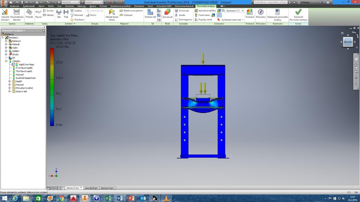The height and width of the screenshot is (202, 360).
Task: Click the ZEZADU ViewCube face
Action: point(348,42)
